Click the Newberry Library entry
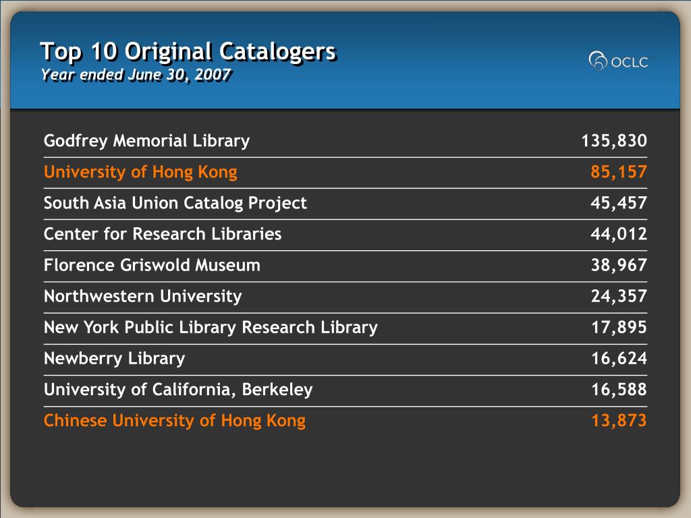The height and width of the screenshot is (518, 691). (x=114, y=359)
